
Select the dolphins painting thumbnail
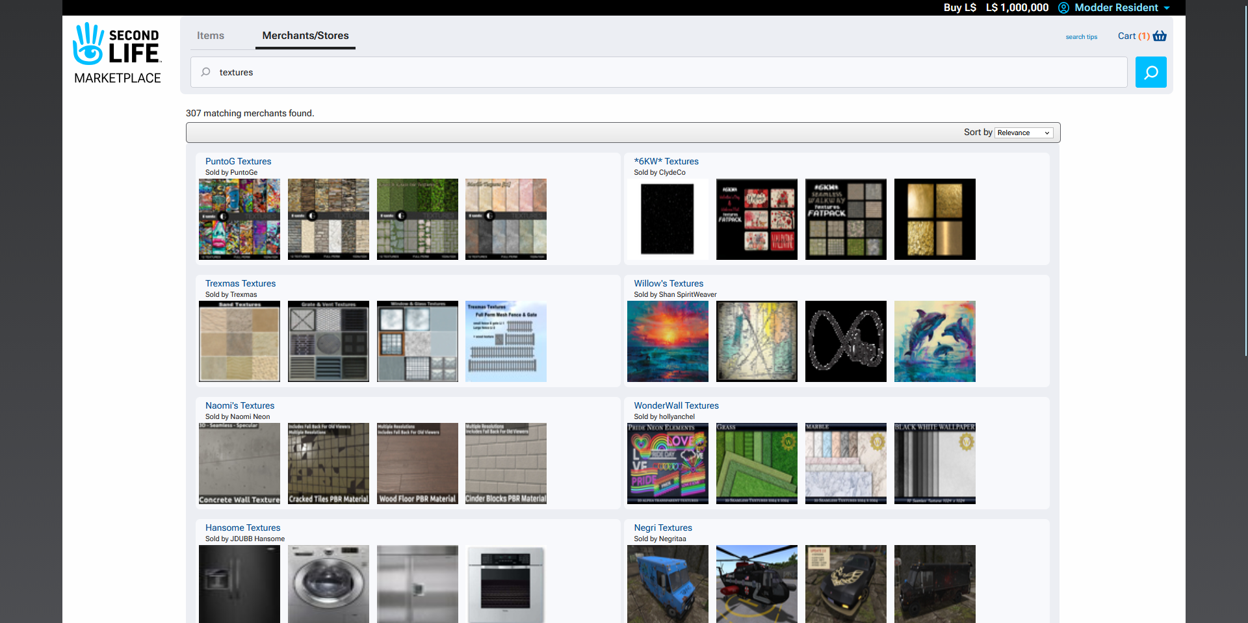935,342
